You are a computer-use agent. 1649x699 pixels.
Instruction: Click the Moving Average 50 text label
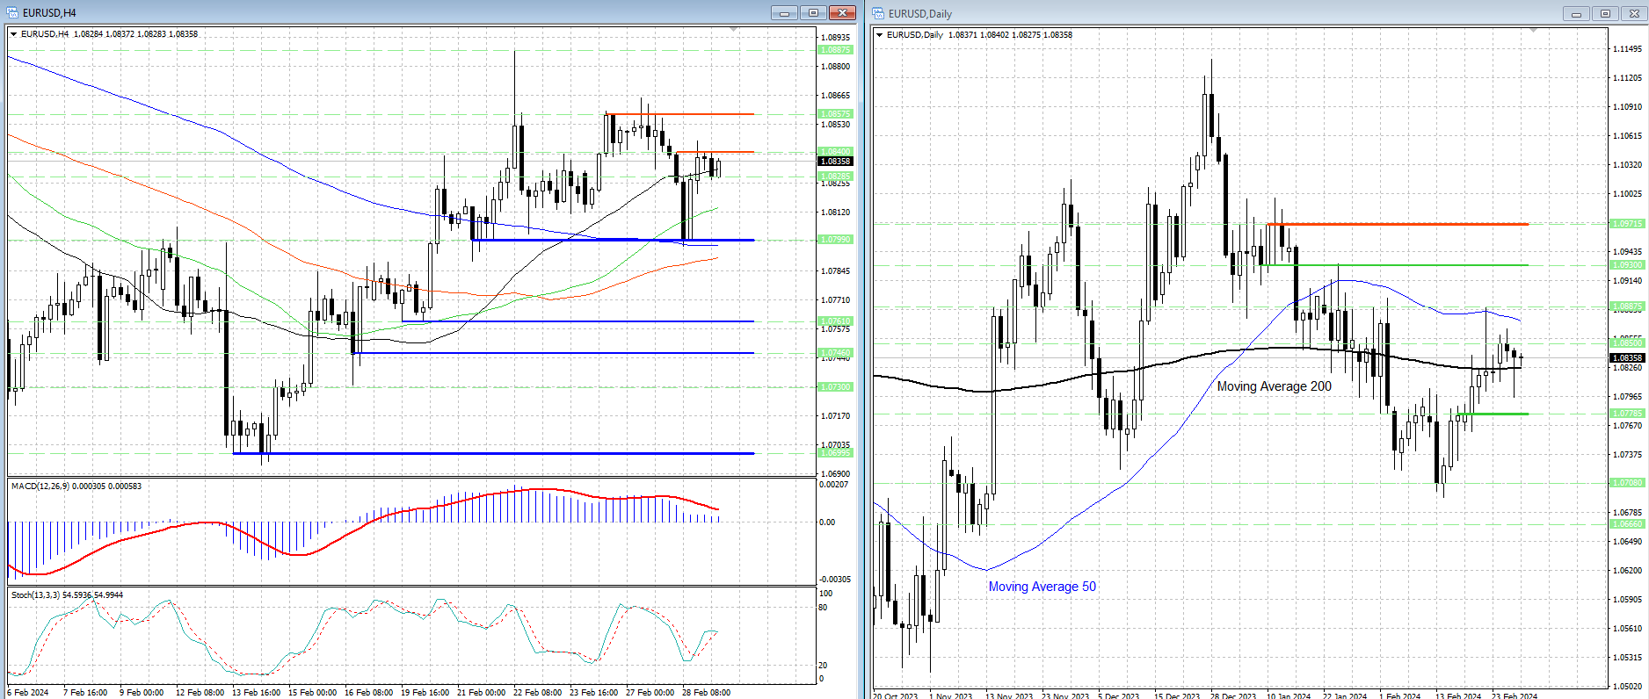(x=1042, y=587)
